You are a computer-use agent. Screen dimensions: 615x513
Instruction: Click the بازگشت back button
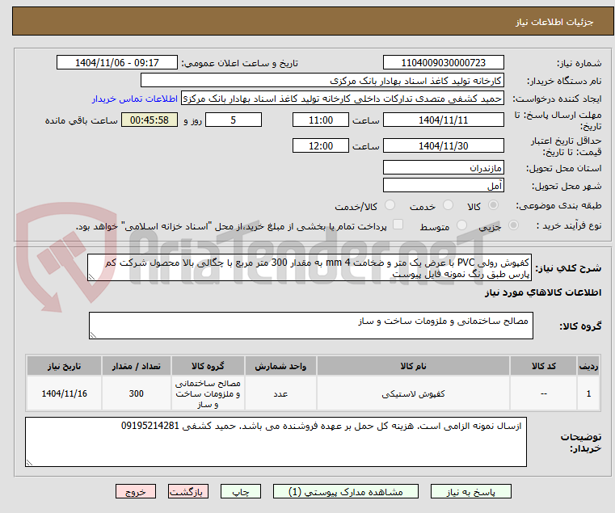pyautogui.click(x=187, y=491)
